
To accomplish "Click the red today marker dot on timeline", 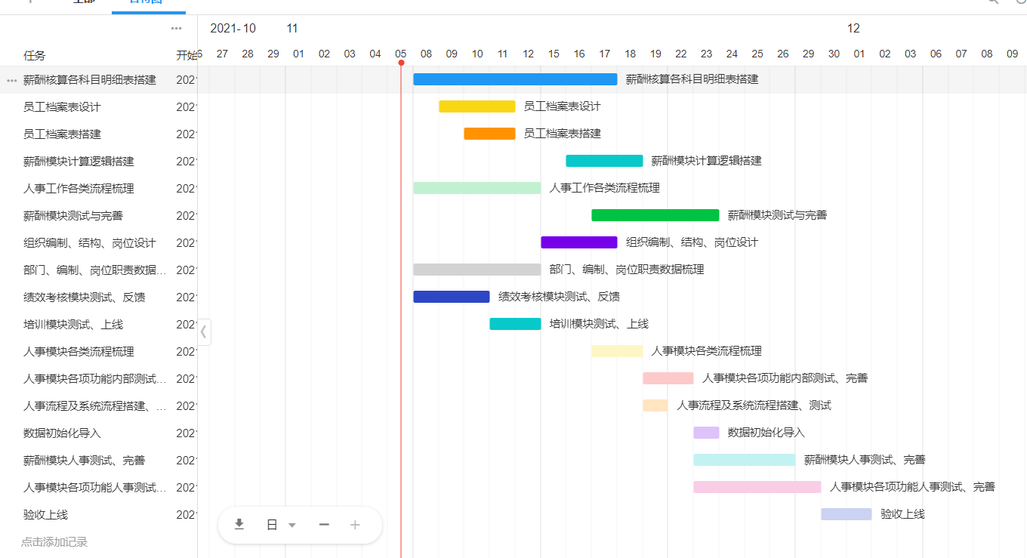I will click(x=401, y=63).
